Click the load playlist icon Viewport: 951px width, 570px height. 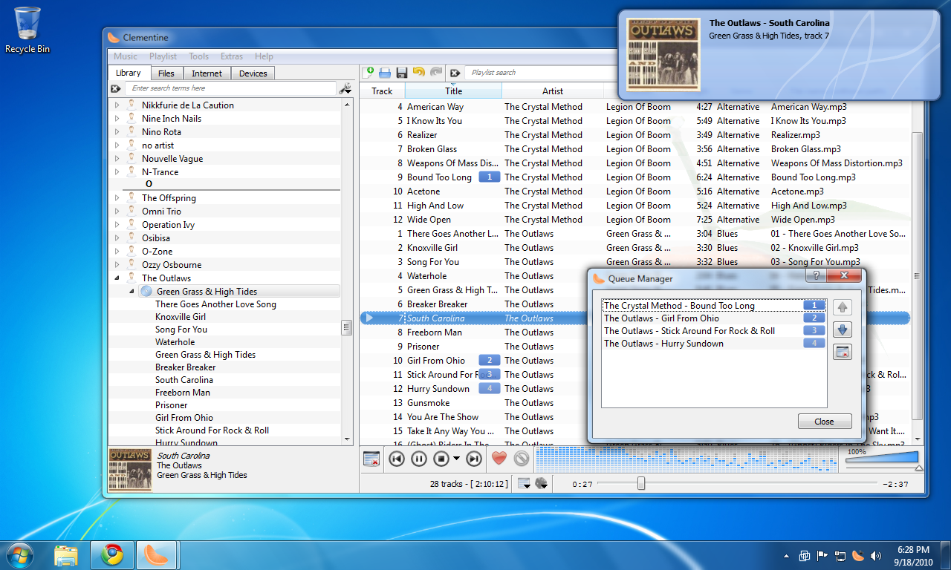385,73
